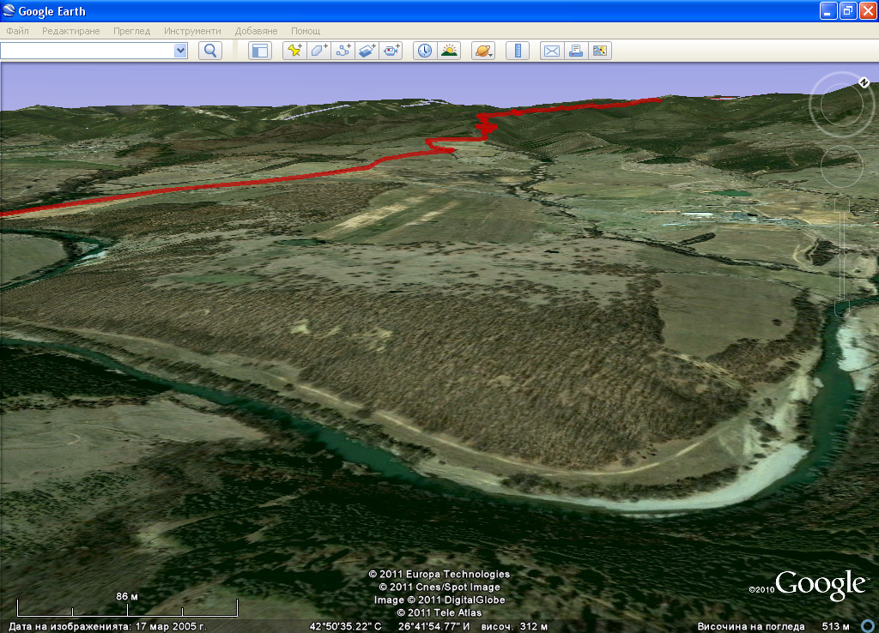Click the elevation 'висoч. 312 м' text
This screenshot has width=879, height=633.
[514, 626]
